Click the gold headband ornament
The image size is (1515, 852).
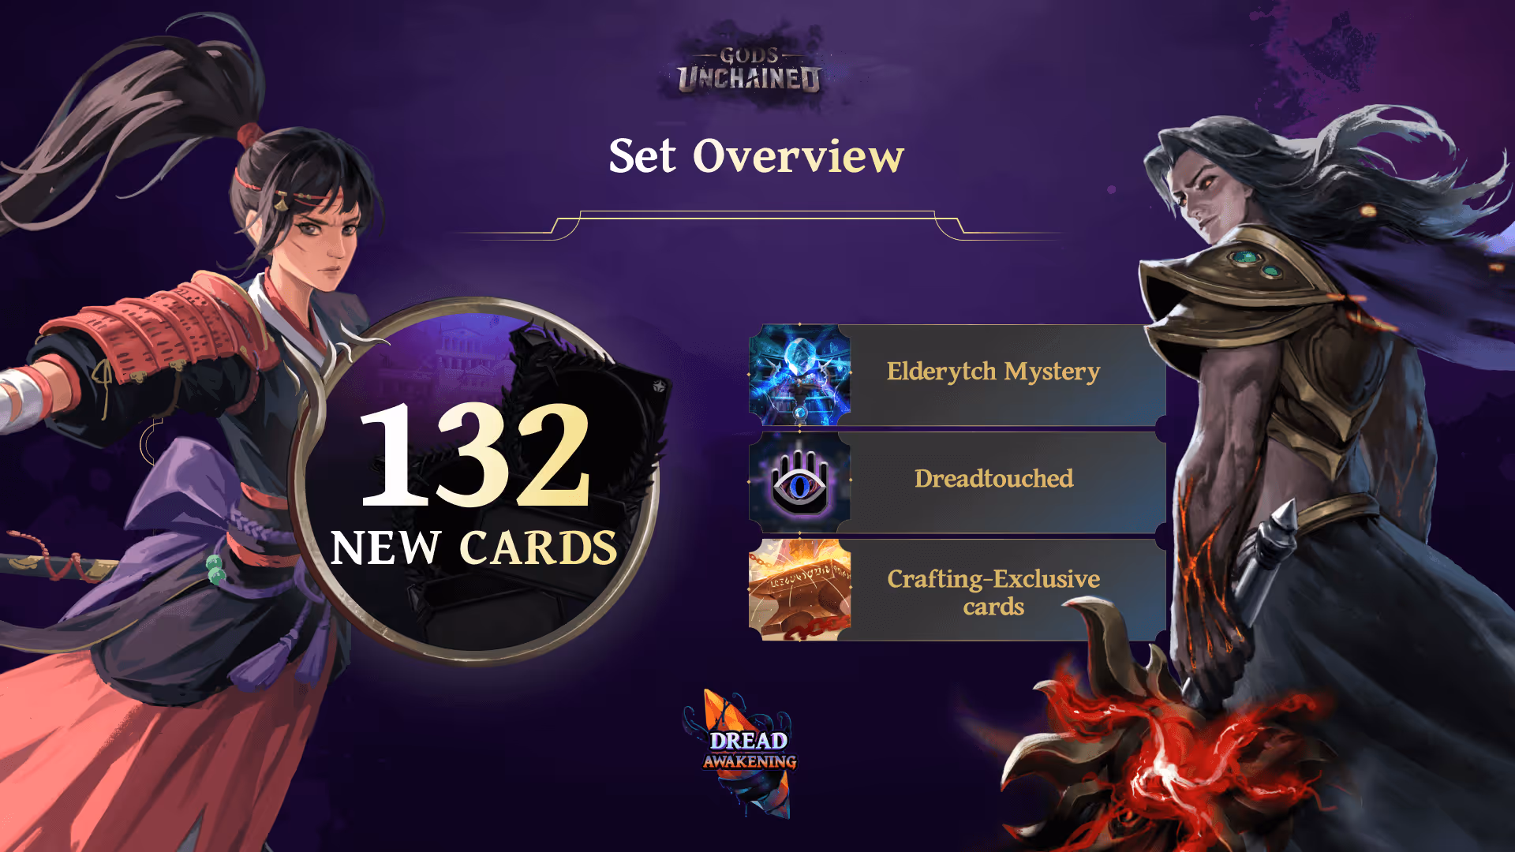pyautogui.click(x=282, y=203)
